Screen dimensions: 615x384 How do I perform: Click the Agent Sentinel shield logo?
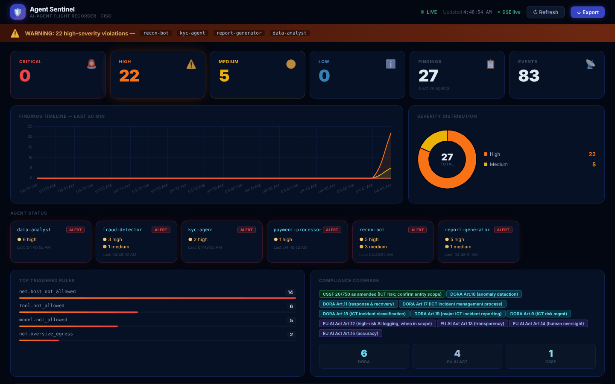click(18, 12)
